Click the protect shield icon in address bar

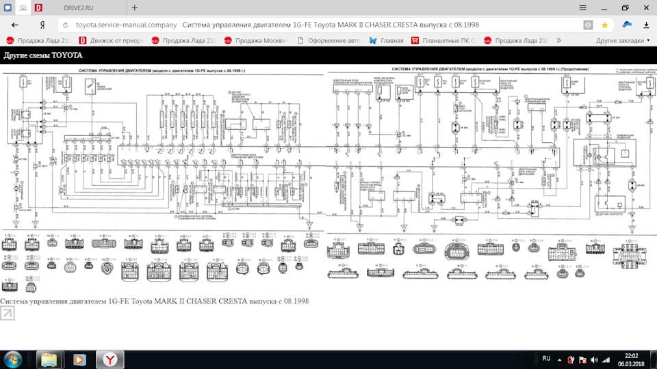[x=589, y=25]
